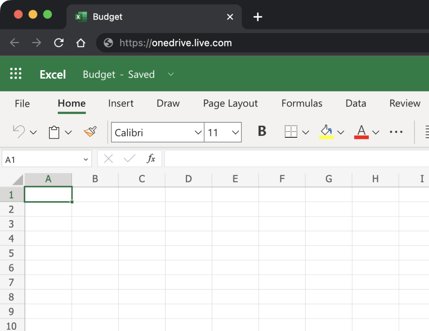Expand the Undo dropdown arrow
This screenshot has width=429, height=331.
[x=34, y=133]
